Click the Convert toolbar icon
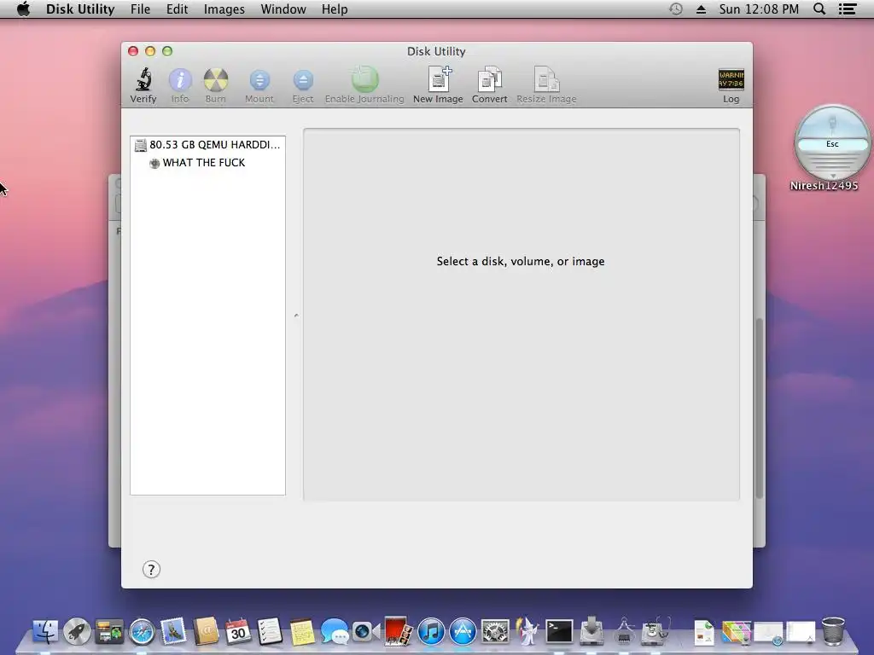The width and height of the screenshot is (874, 655). pyautogui.click(x=489, y=85)
